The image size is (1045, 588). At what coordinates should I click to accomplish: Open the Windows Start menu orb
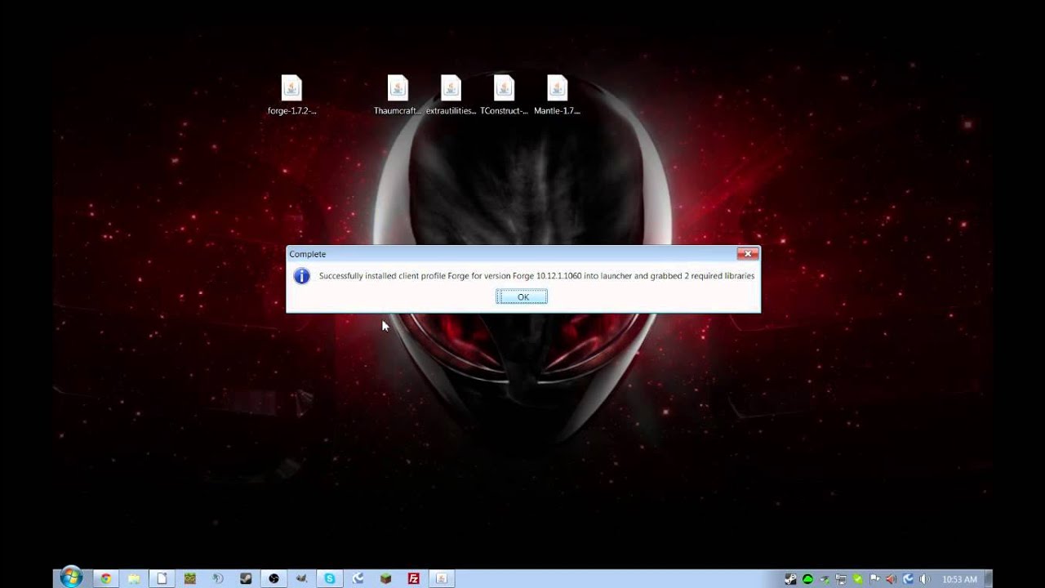click(71, 577)
